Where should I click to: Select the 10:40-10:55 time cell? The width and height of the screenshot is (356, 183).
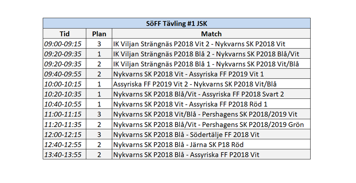63,104
